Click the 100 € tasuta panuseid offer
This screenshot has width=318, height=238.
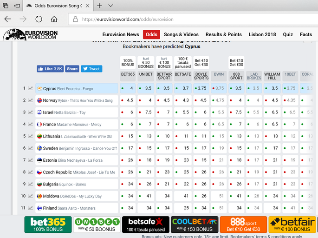pos(183,63)
